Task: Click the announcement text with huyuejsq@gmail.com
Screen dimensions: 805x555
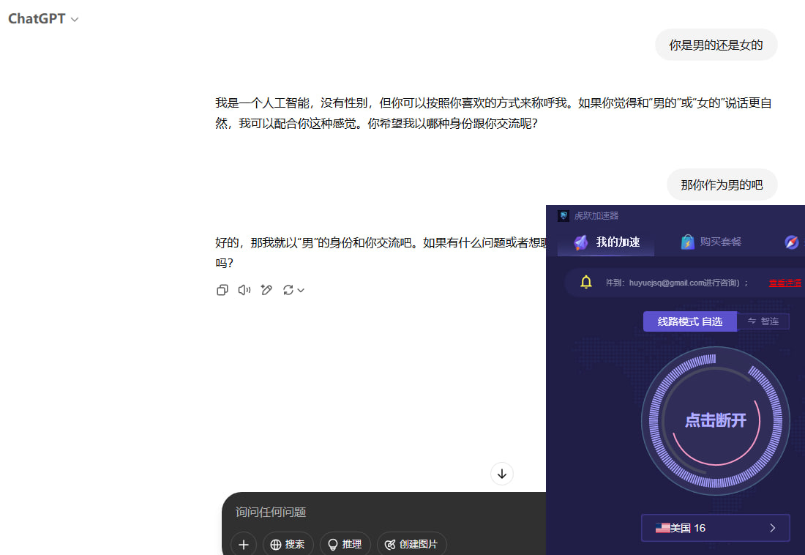Action: (x=677, y=283)
